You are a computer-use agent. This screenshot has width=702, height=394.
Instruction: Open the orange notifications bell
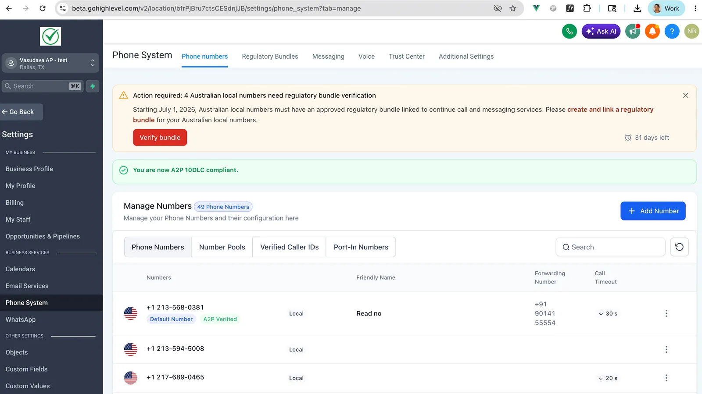652,31
